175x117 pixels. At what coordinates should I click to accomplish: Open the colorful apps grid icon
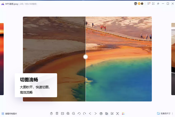(x=123, y=114)
